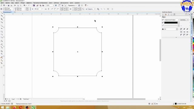Open the line style dropdown in the docker

pos(179,25)
